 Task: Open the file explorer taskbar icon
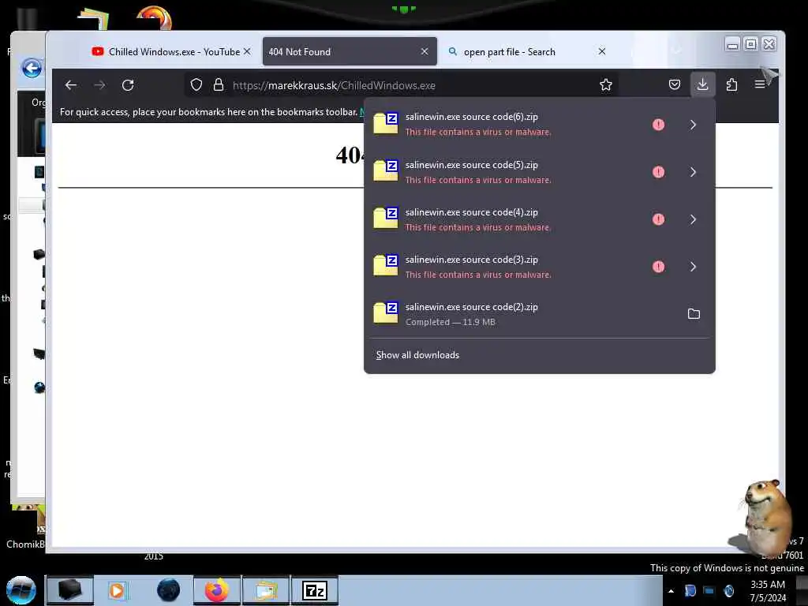click(x=267, y=590)
